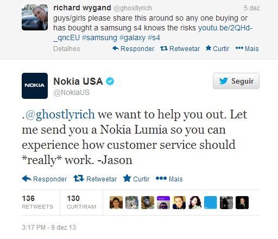Follow Nokia USA with Seguir button
Screen dimensions: 278x239
coord(236,81)
